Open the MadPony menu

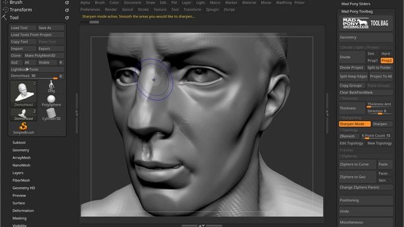coord(284,3)
